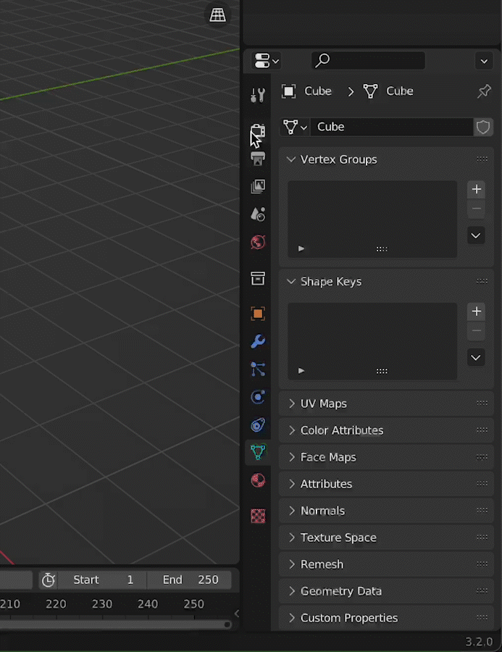The height and width of the screenshot is (652, 502).
Task: Click the End frame value field
Action: (x=190, y=580)
